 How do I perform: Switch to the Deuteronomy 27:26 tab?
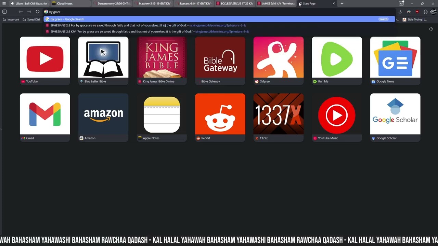(111, 3)
